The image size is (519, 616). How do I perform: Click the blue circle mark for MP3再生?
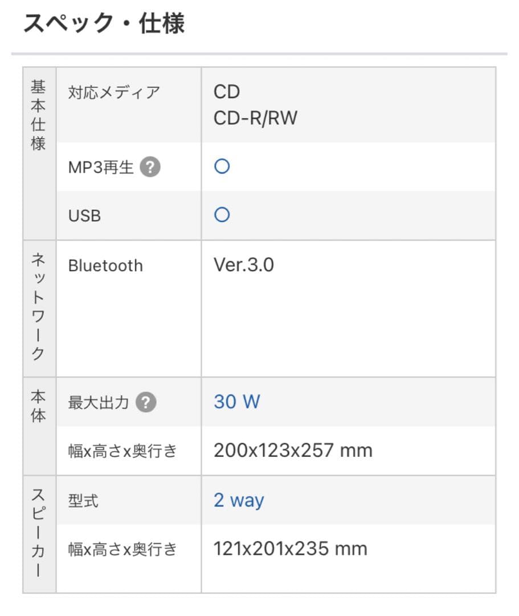[x=220, y=166]
